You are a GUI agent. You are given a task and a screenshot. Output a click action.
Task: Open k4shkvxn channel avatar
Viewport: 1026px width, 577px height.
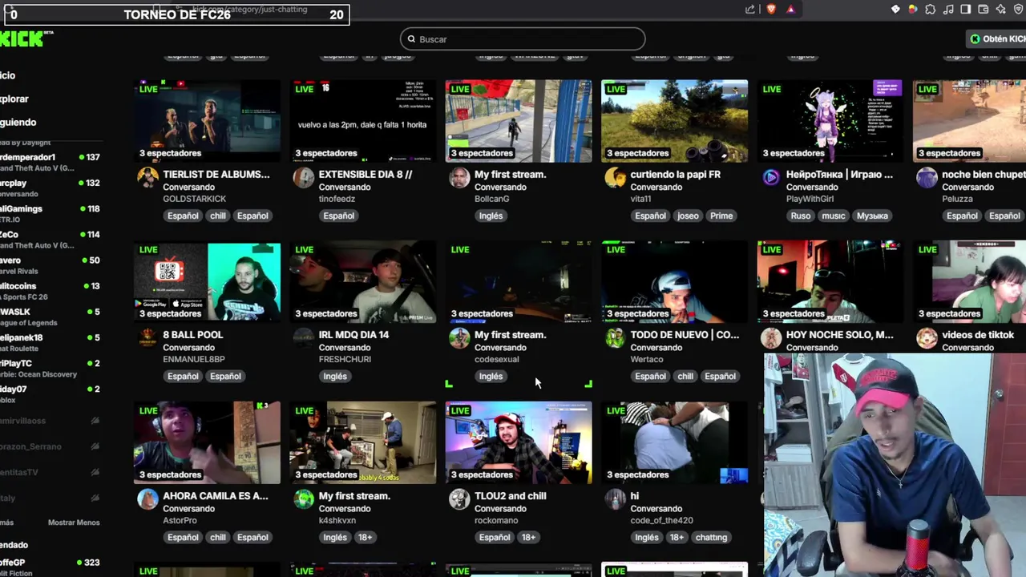click(304, 499)
